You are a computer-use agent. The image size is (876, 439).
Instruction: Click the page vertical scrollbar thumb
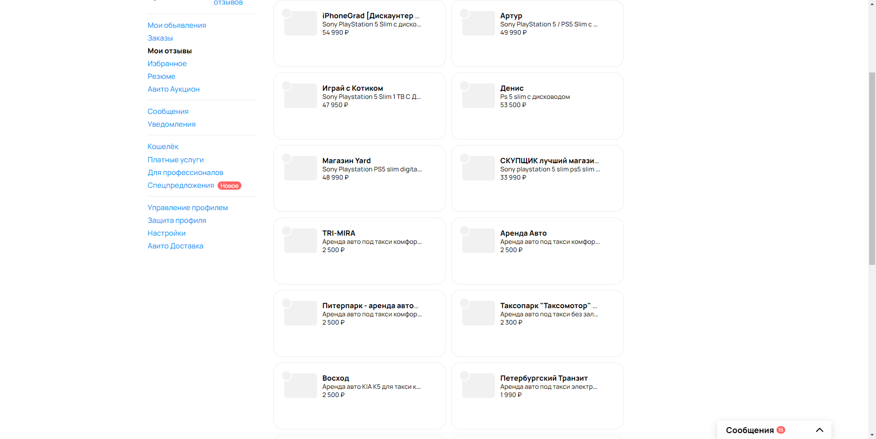(x=872, y=168)
